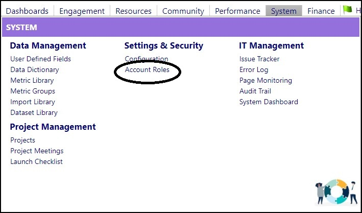Open the Resources menu tab
Image resolution: width=362 pixels, height=213 pixels.
pos(133,11)
